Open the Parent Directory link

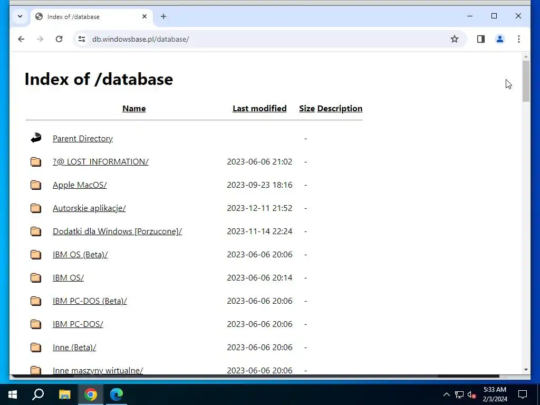coord(83,139)
